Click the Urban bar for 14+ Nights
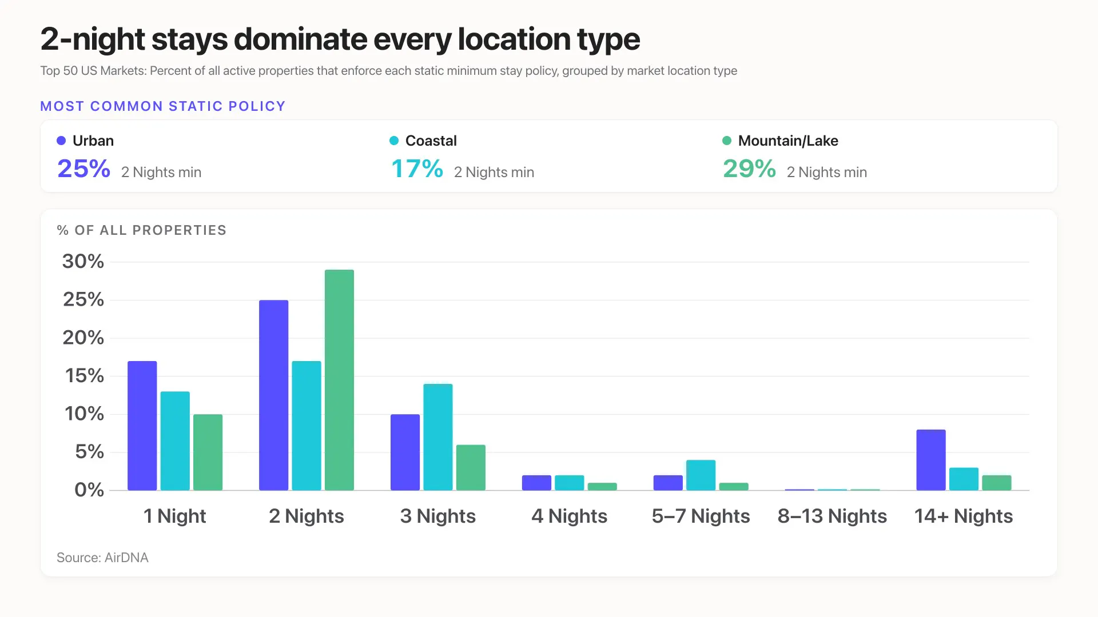The image size is (1098, 617). (932, 460)
